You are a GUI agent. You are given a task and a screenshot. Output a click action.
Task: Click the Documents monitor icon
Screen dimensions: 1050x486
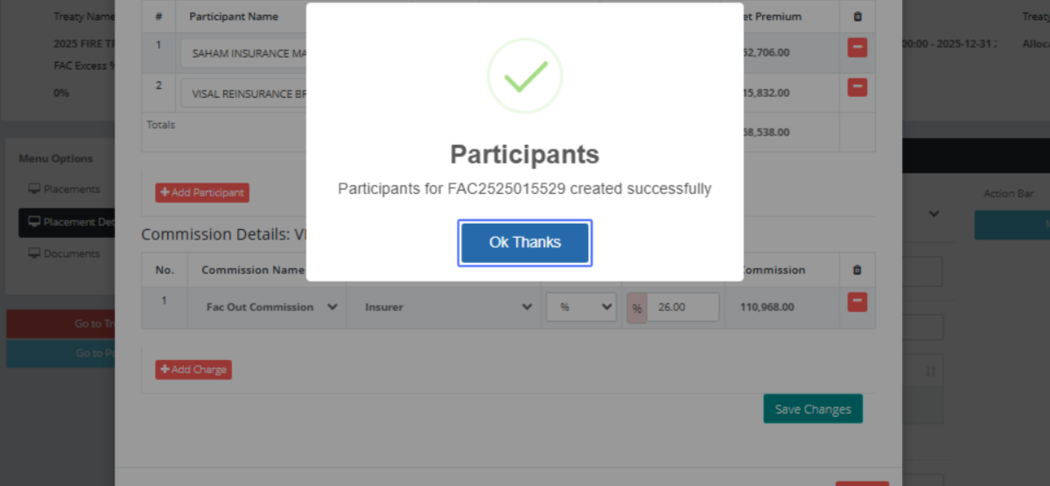[x=35, y=253]
